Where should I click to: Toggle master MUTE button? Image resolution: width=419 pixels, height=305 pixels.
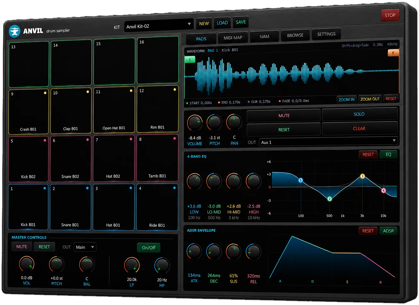point(22,247)
